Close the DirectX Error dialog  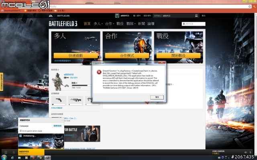point(162,62)
